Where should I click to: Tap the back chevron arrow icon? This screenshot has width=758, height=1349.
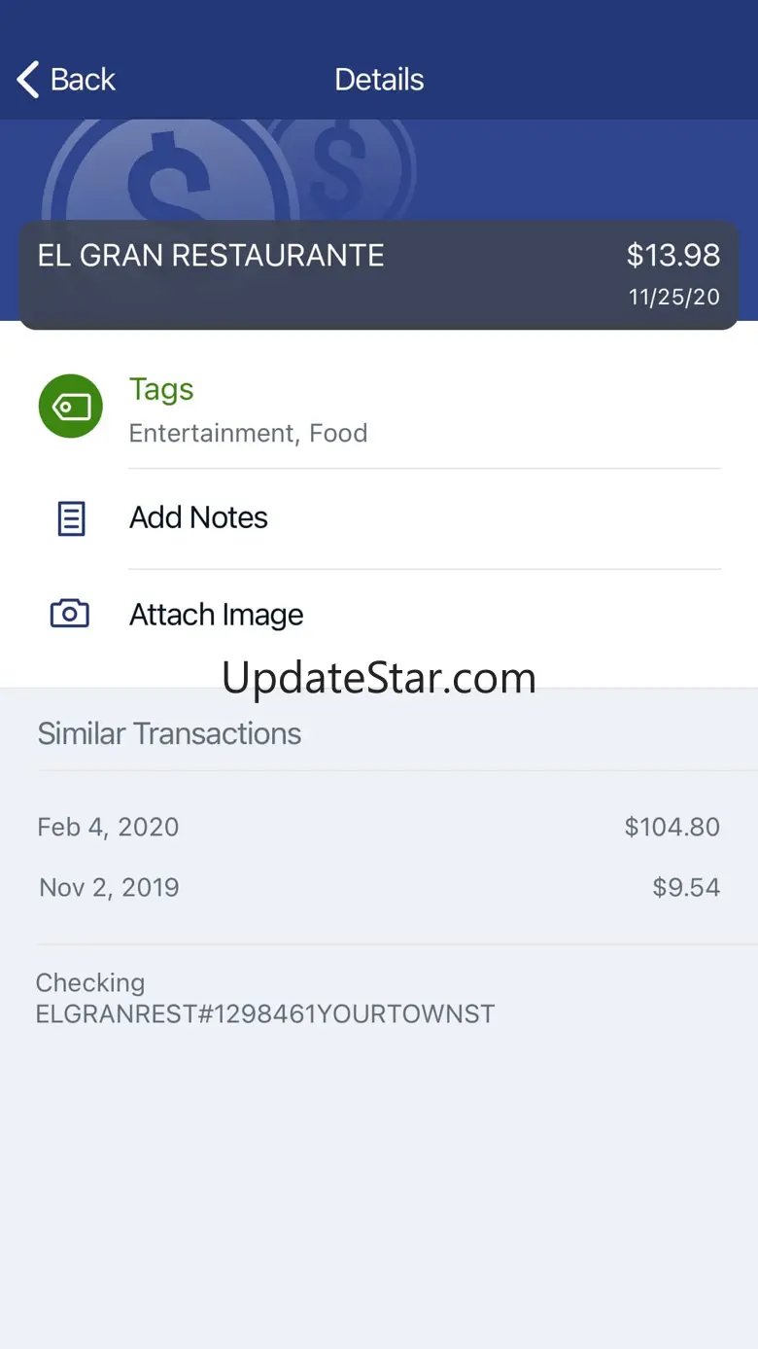tap(28, 80)
